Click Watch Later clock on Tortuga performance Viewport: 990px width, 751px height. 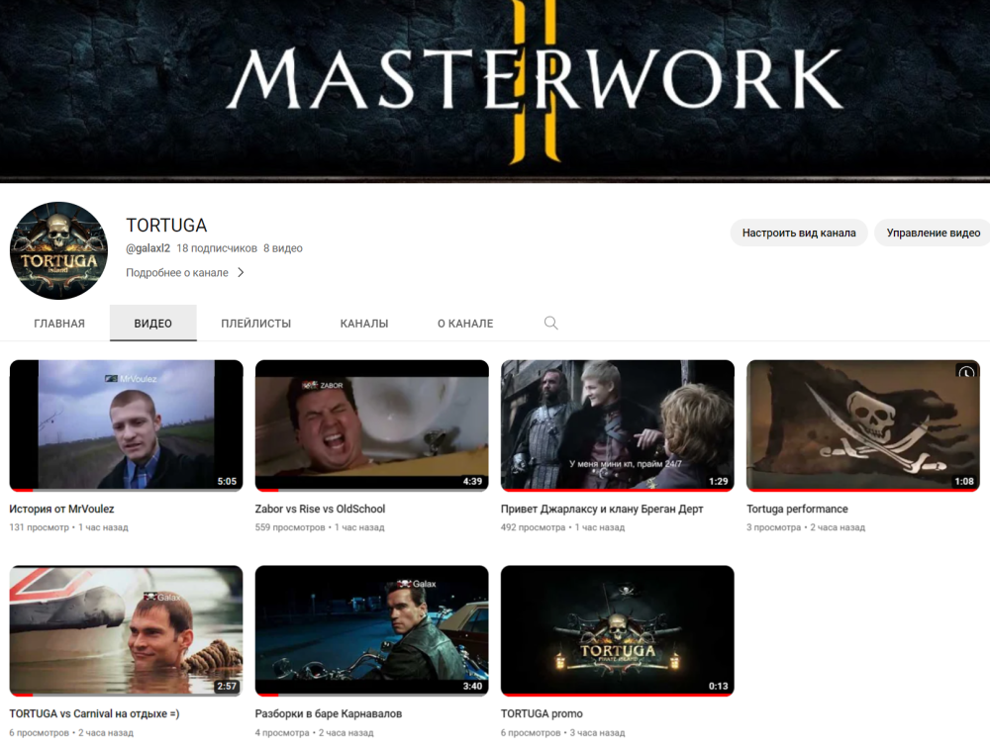966,373
